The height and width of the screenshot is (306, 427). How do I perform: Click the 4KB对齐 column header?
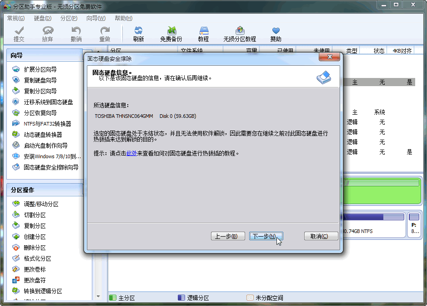tap(402, 51)
